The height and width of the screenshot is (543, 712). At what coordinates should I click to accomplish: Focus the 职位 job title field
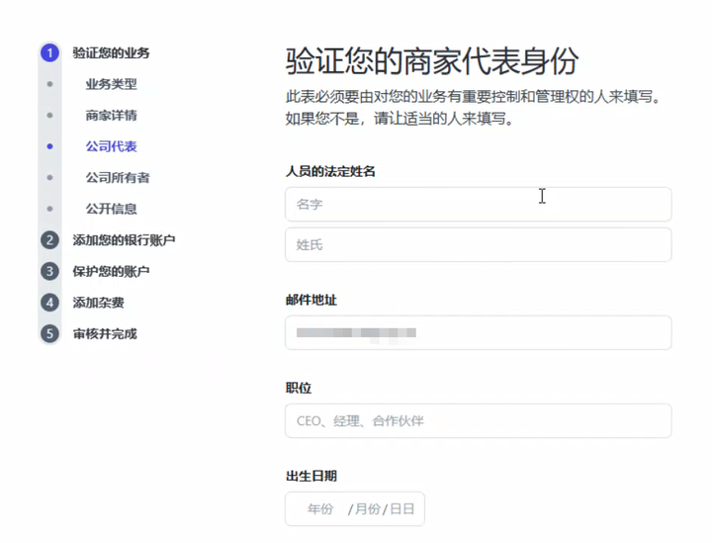[478, 420]
